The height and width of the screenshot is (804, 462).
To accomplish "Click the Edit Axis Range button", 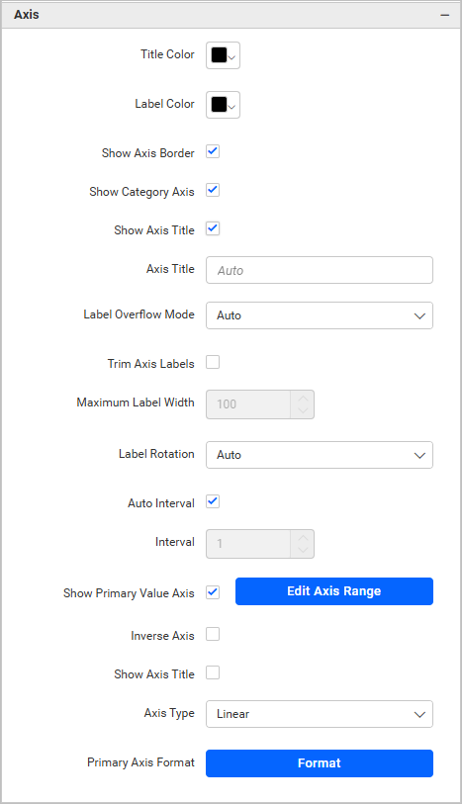I will pos(334,591).
